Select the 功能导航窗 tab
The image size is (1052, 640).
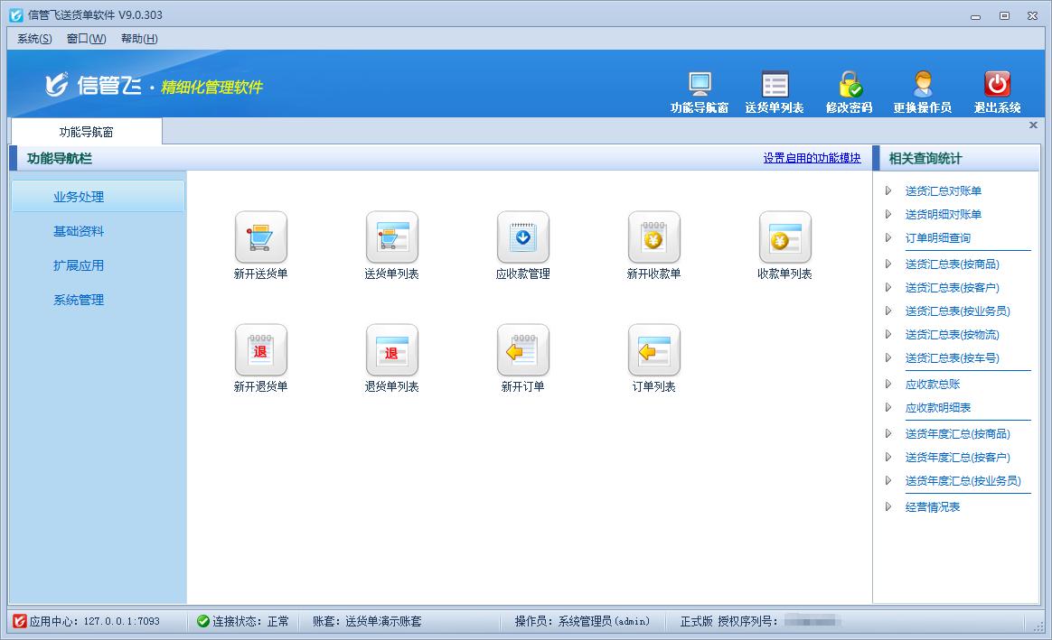(87, 132)
